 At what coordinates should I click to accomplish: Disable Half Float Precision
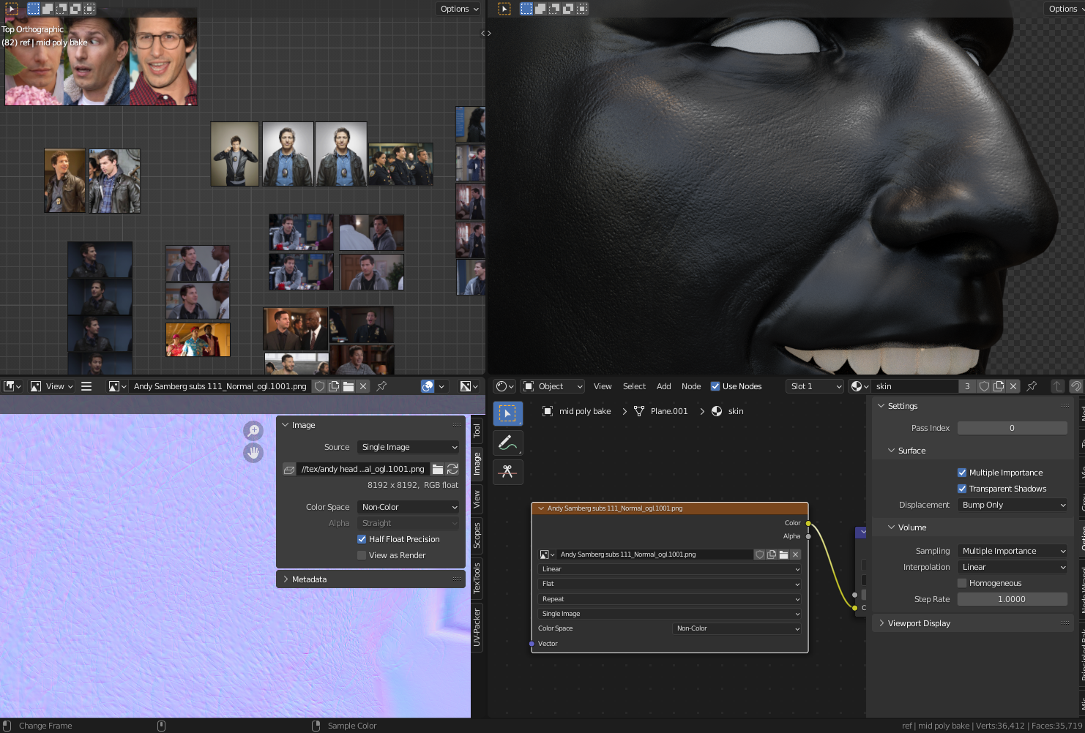(x=362, y=539)
